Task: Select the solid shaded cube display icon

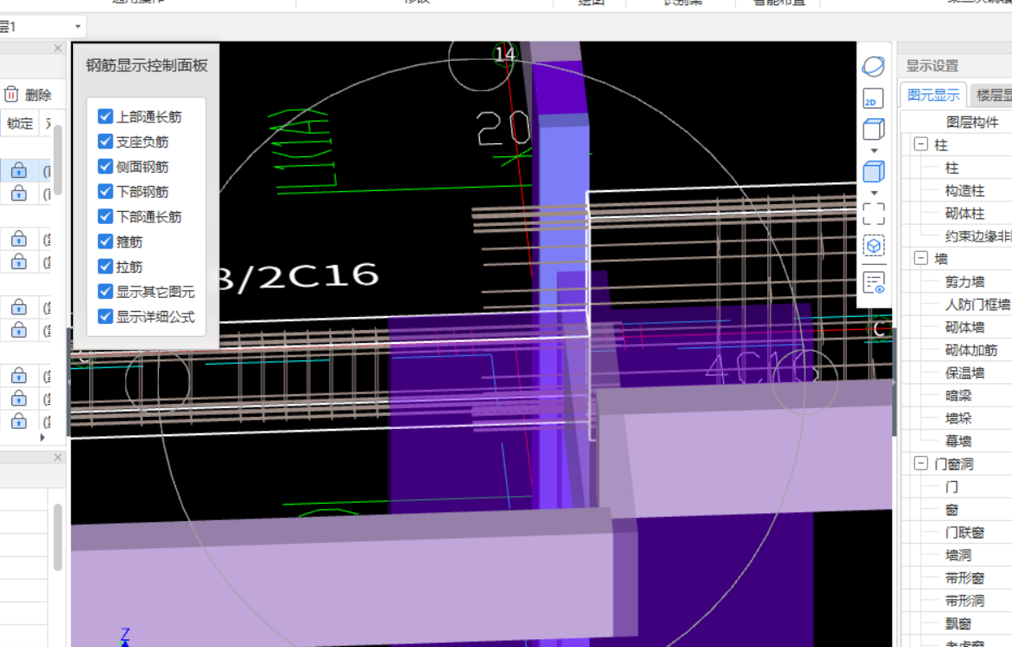Action: tap(873, 172)
